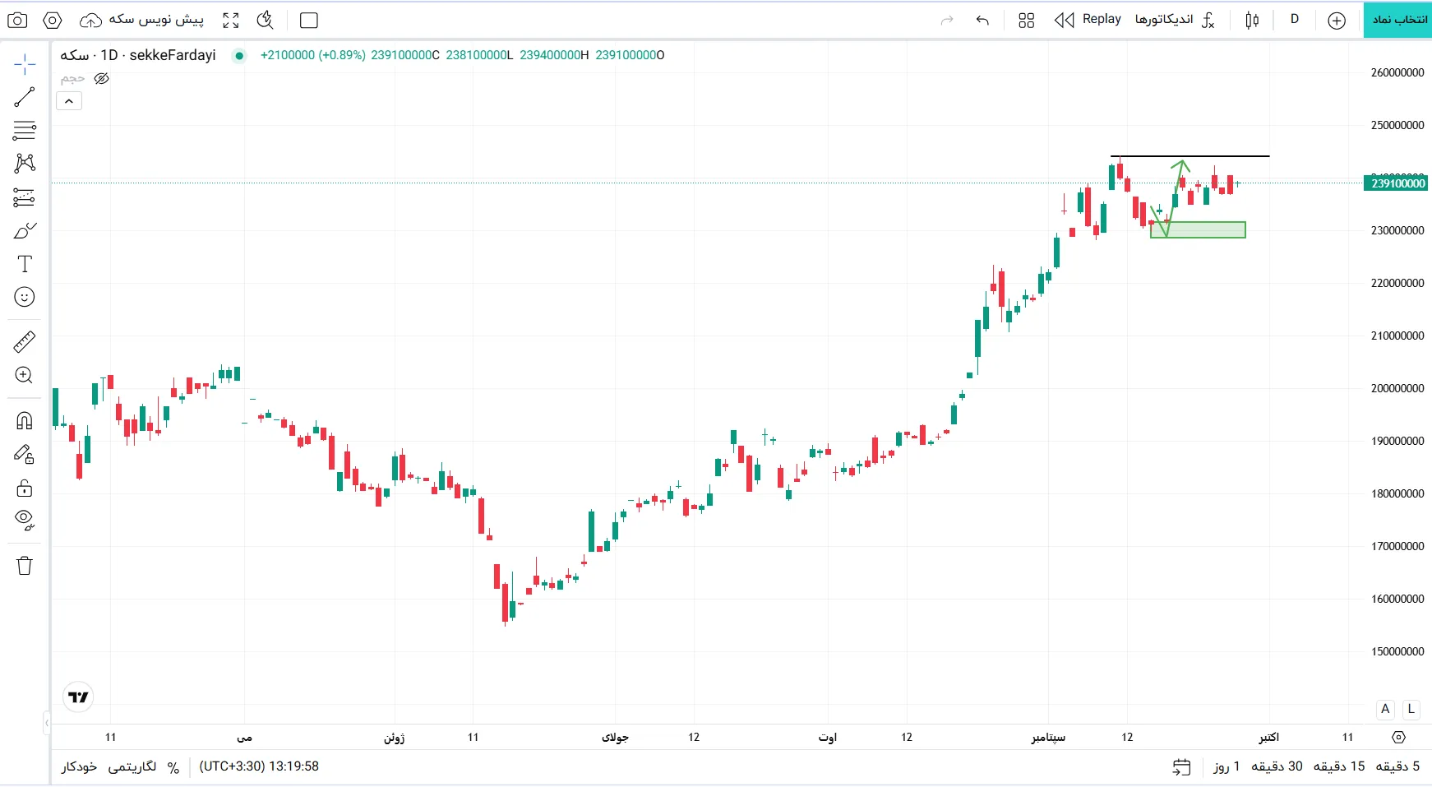
Task: Toggle volume indicator visibility eye
Action: [x=102, y=79]
